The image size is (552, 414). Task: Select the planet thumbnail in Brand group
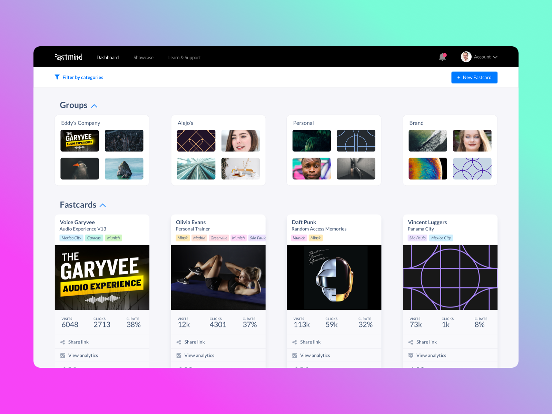[x=428, y=169]
